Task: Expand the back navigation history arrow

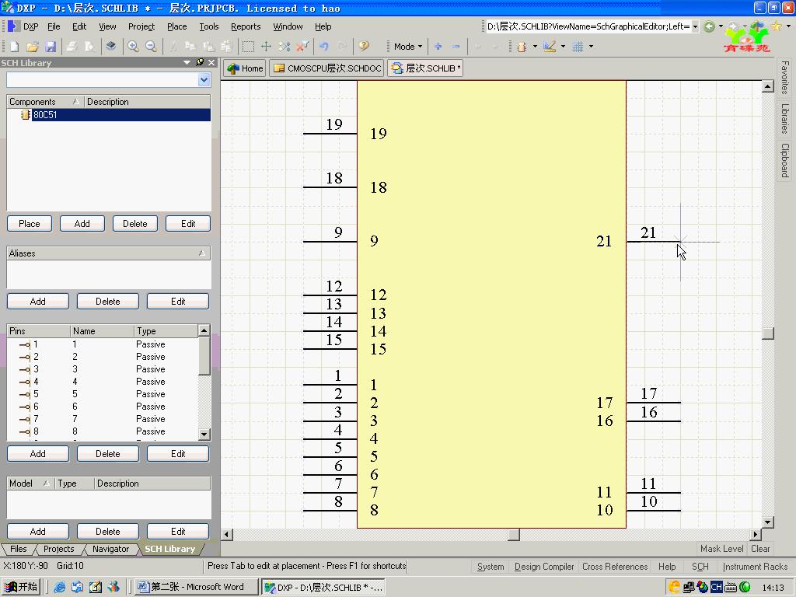Action: [721, 26]
